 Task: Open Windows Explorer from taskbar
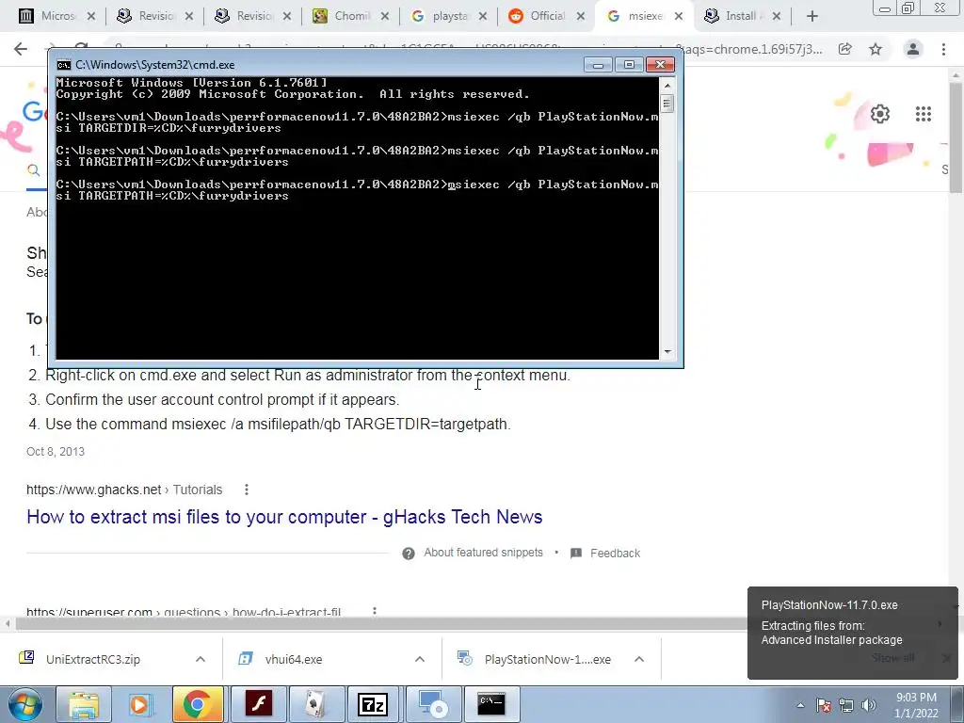tap(83, 704)
